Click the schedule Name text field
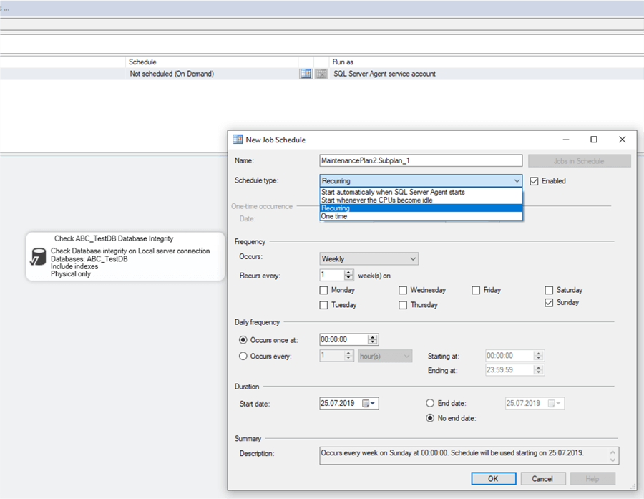Image resolution: width=644 pixels, height=499 pixels. (x=421, y=161)
